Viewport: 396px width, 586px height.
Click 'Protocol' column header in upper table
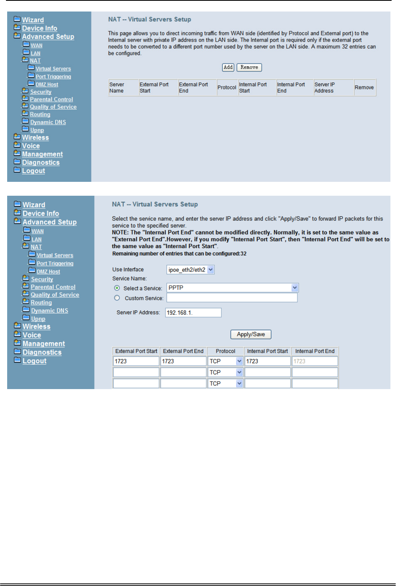(x=227, y=88)
